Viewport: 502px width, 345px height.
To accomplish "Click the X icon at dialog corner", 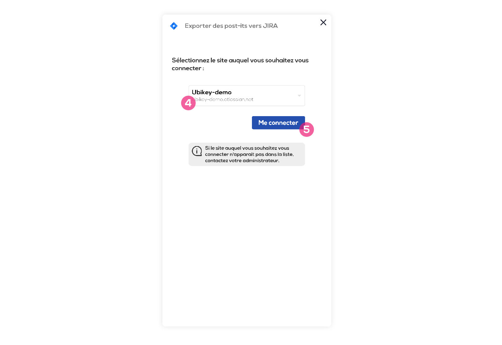I will point(323,22).
